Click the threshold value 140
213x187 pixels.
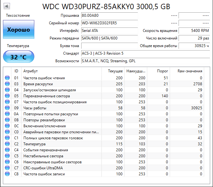(165, 96)
